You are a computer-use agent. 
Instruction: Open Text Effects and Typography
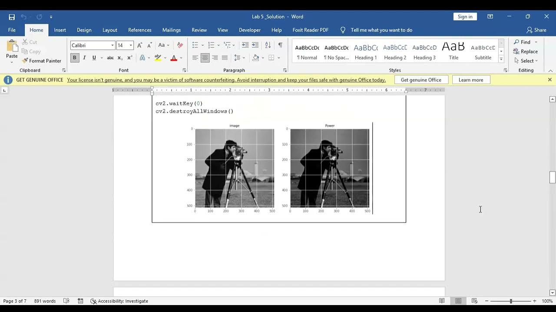(x=142, y=58)
